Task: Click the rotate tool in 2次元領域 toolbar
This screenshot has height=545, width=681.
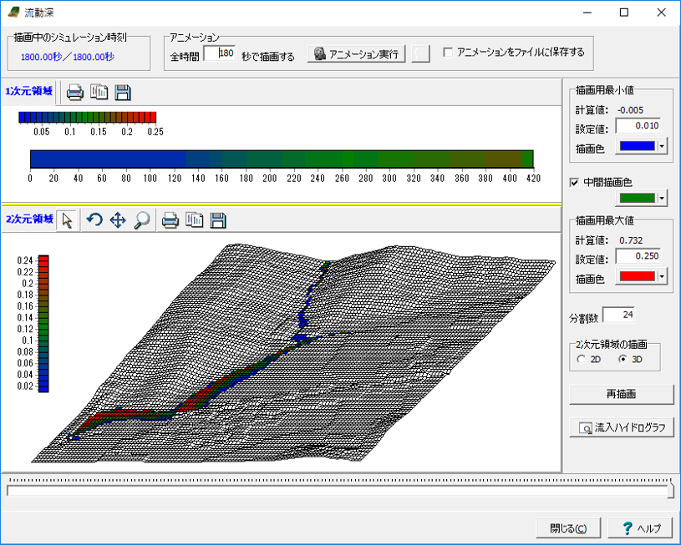Action: [x=94, y=220]
